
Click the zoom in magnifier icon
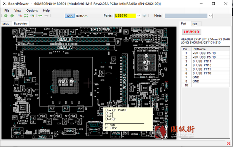[32, 16]
